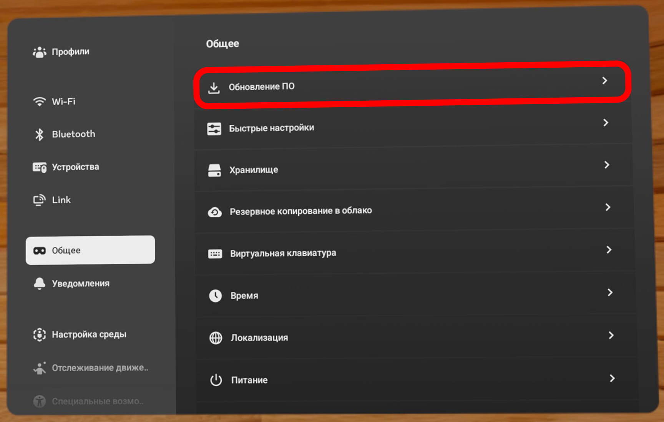
Task: Click the clock icon for Время
Action: coord(215,296)
